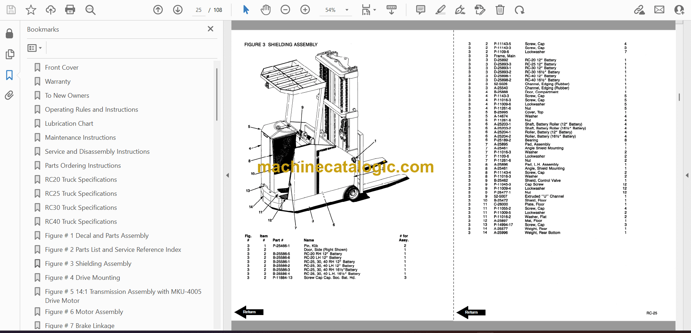
Task: Click the trash delete icon
Action: tap(500, 10)
